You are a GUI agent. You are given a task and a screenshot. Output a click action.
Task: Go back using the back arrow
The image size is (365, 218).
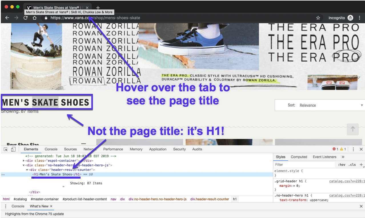click(x=7, y=18)
